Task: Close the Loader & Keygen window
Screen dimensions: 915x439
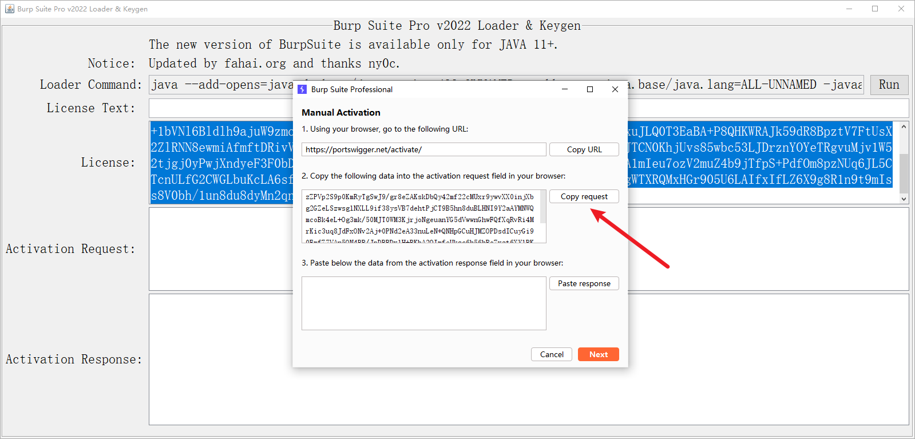Action: coord(901,9)
